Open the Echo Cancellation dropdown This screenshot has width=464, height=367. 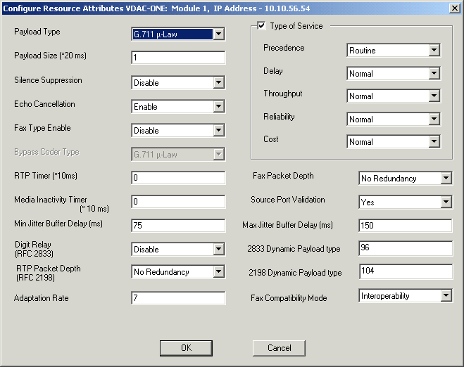click(218, 107)
